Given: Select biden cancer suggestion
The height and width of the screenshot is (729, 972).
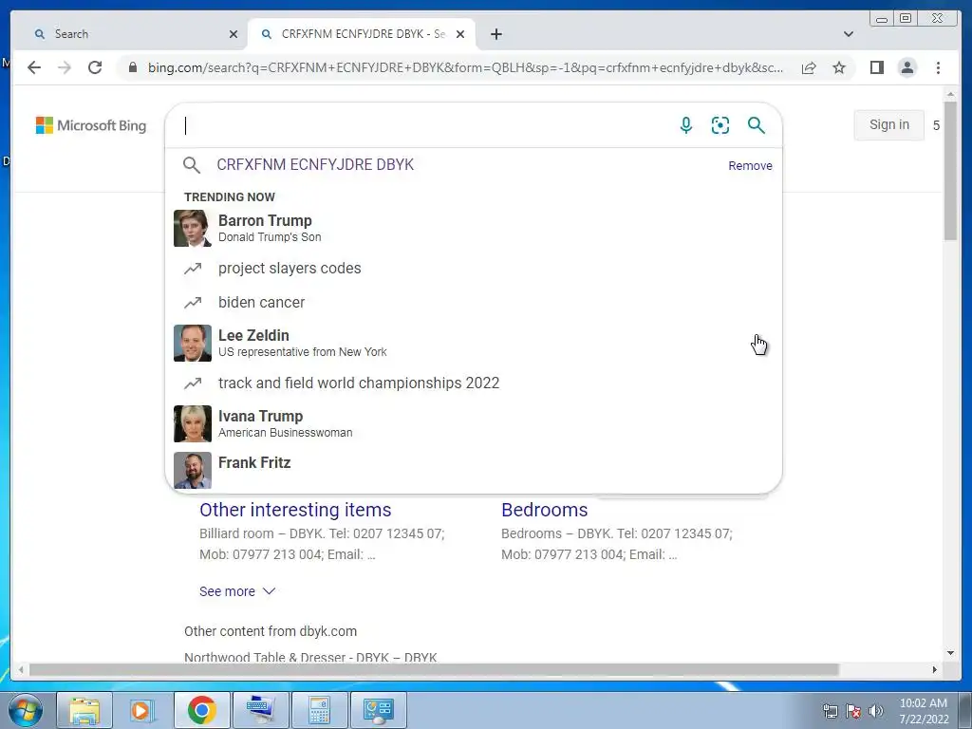Looking at the screenshot, I should tap(474, 303).
